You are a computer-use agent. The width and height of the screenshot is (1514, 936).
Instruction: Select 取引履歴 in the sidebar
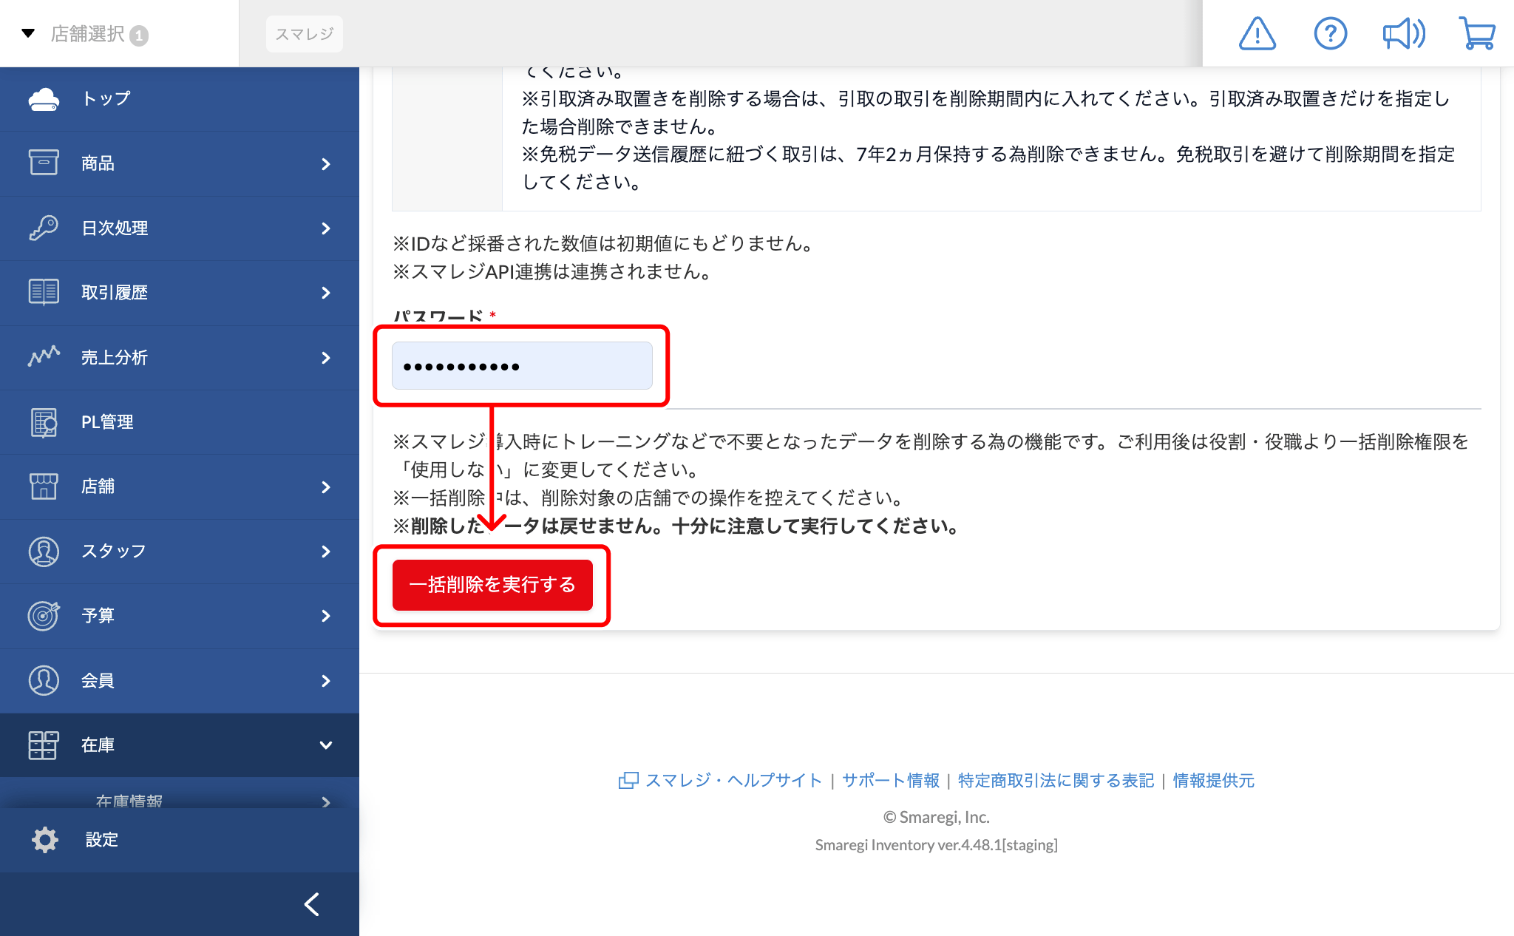click(114, 293)
